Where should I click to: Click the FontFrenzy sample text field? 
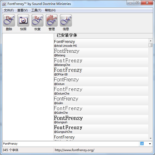(x=71, y=144)
